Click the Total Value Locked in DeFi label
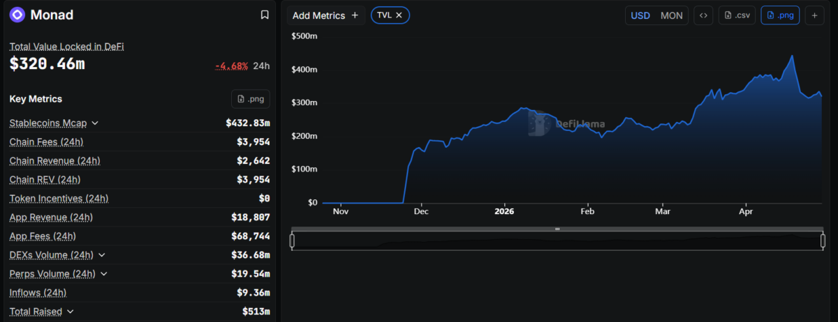 pyautogui.click(x=66, y=46)
